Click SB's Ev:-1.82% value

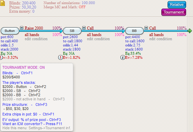coord(72,57)
